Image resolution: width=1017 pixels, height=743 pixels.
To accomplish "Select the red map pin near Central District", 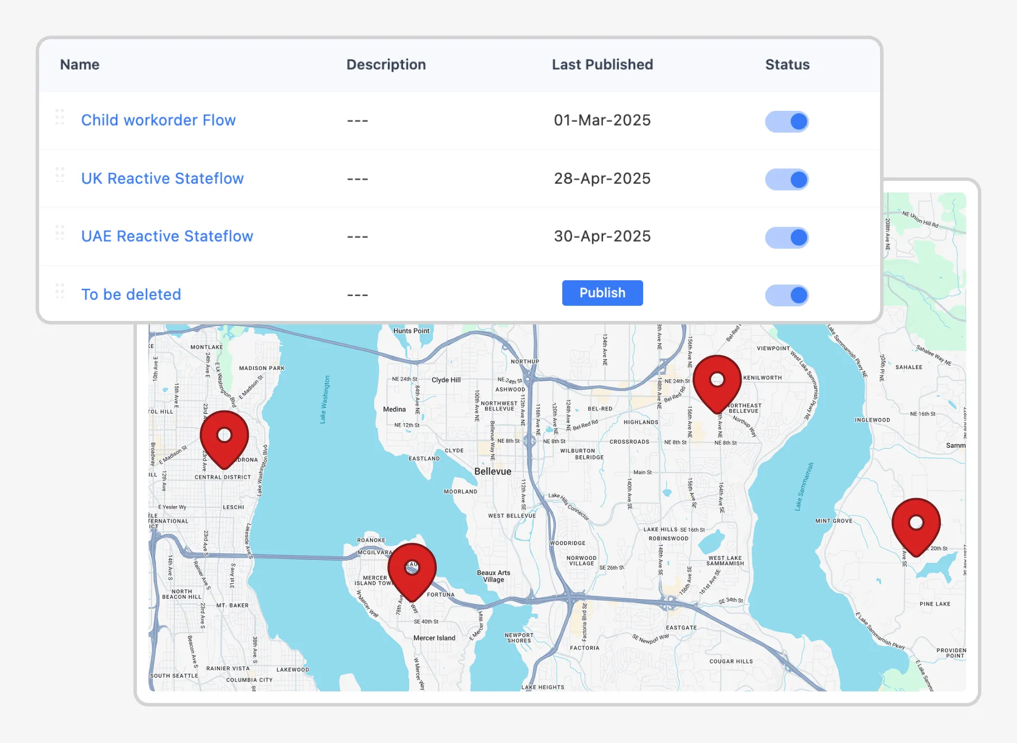I will click(x=224, y=438).
